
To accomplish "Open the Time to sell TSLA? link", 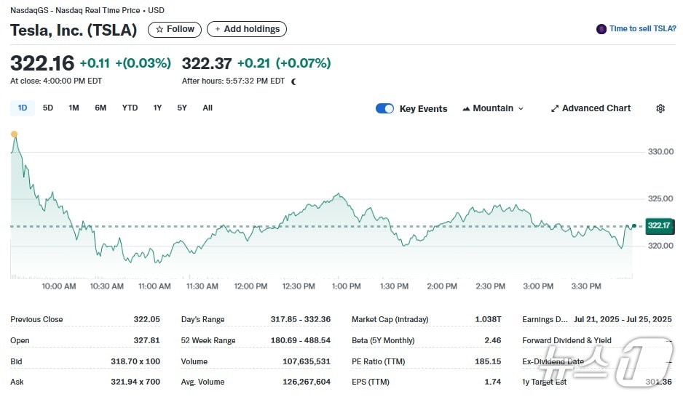I will 642,29.
